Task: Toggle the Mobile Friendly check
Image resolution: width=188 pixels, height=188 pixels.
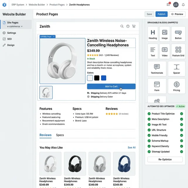Action: 182,135
